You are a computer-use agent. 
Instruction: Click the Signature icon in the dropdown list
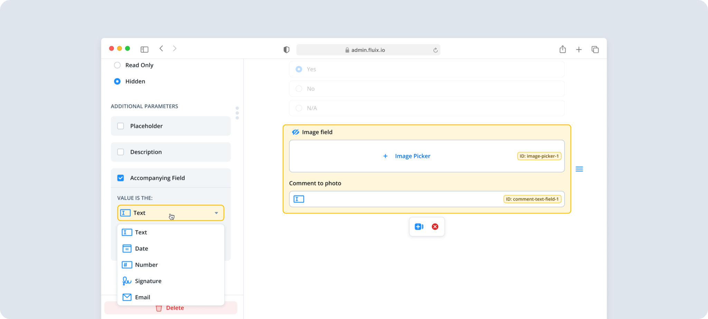(127, 281)
